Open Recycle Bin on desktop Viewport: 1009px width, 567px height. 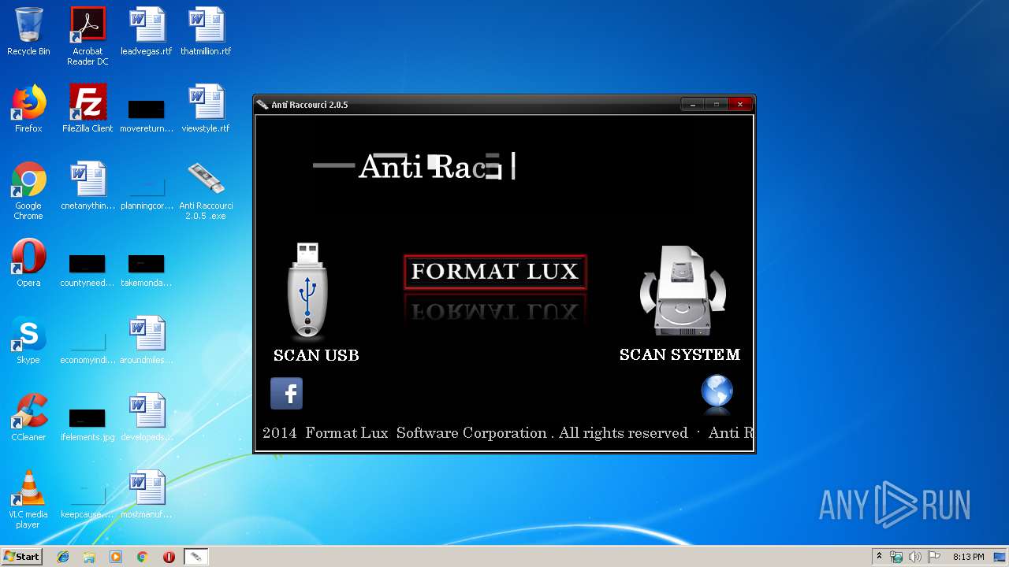click(x=28, y=31)
